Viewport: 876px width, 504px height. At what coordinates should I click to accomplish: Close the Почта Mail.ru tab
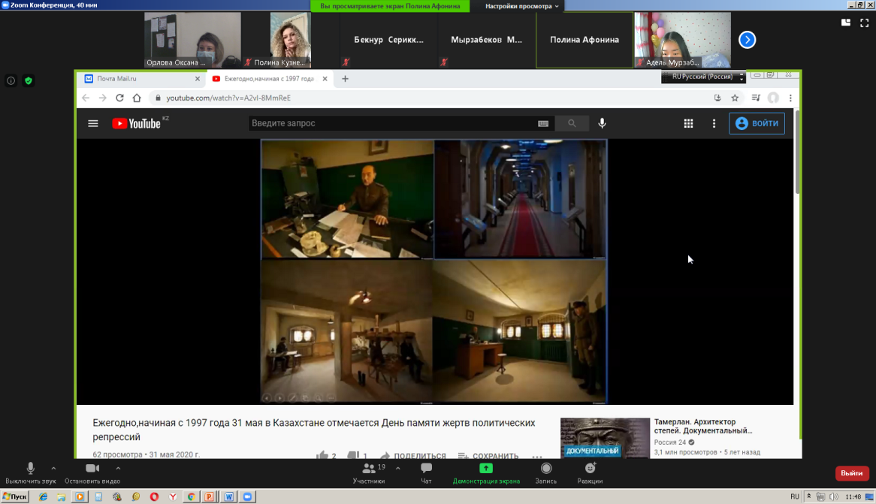point(197,79)
